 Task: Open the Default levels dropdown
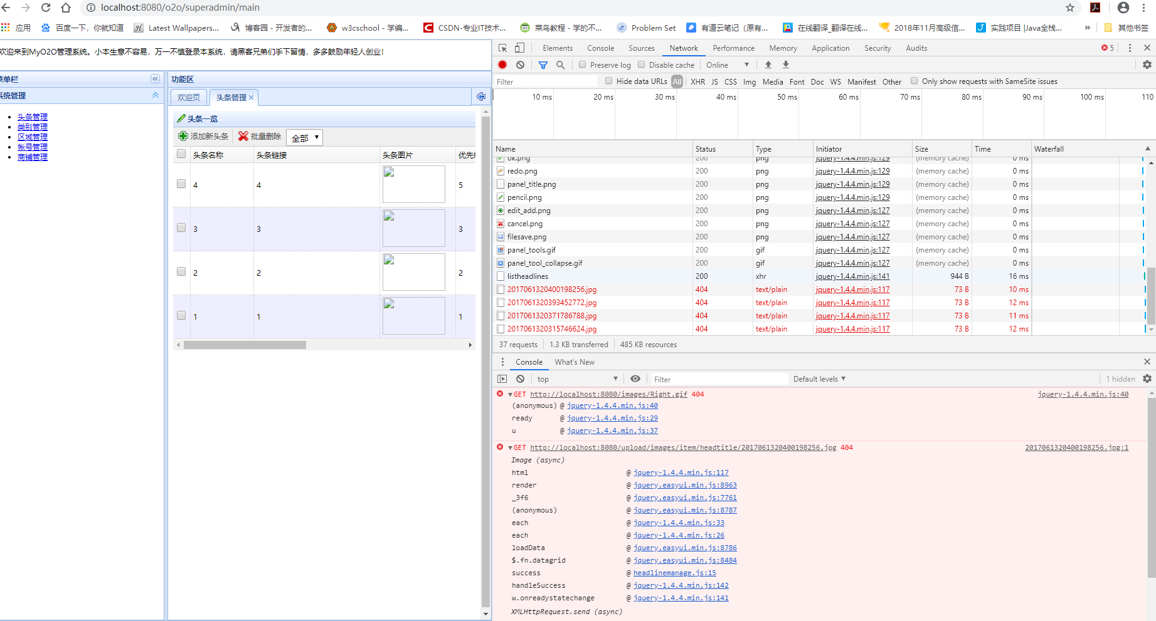pos(819,378)
